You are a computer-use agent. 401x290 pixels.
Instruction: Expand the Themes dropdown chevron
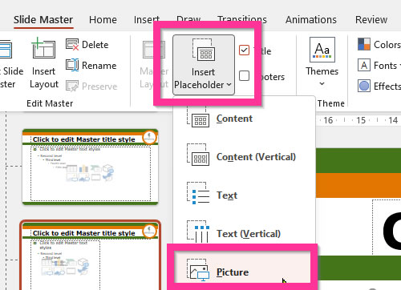(x=322, y=83)
